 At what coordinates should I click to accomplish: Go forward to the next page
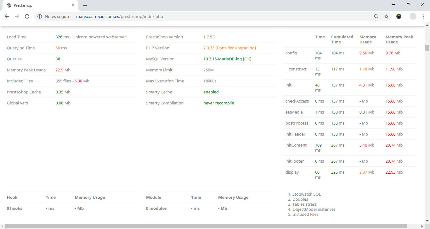[17, 16]
